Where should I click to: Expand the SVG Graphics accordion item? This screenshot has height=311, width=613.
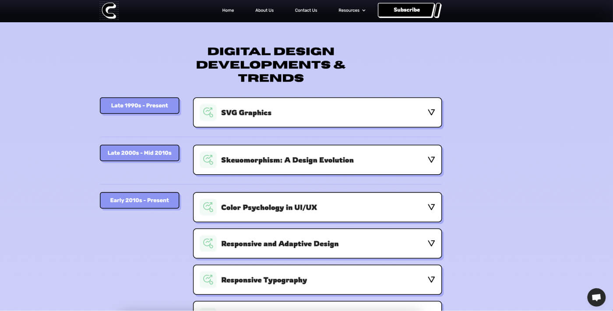[x=431, y=112]
